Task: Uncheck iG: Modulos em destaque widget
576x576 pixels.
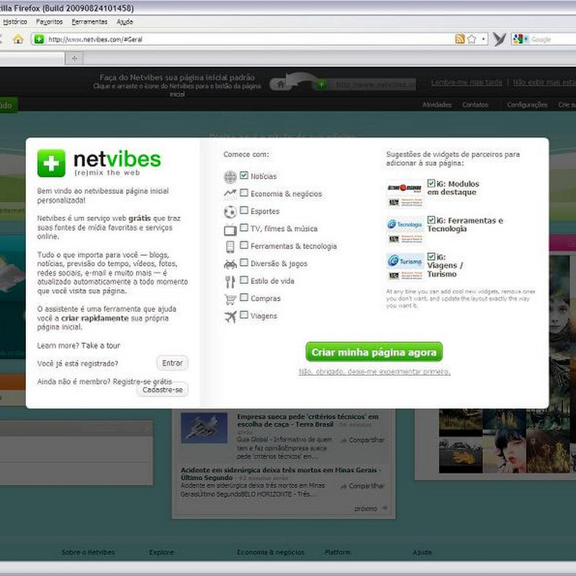Action: pos(431,184)
